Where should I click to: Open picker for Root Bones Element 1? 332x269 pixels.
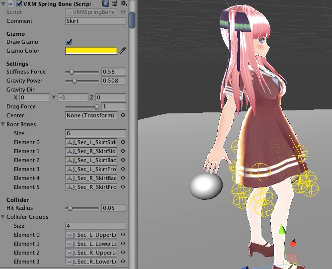point(123,151)
